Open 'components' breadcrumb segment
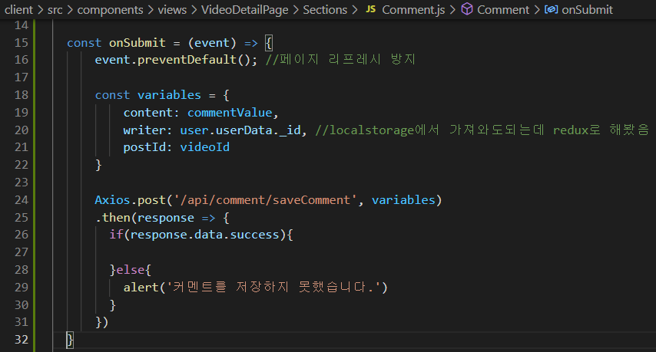This screenshot has height=352, width=656. (110, 10)
